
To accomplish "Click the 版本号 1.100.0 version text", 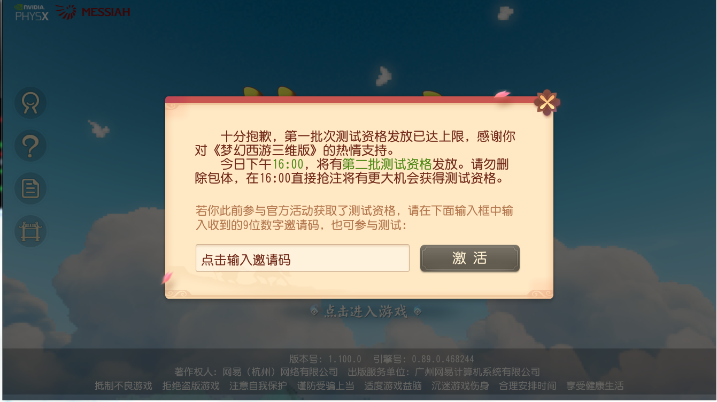I will coord(325,359).
